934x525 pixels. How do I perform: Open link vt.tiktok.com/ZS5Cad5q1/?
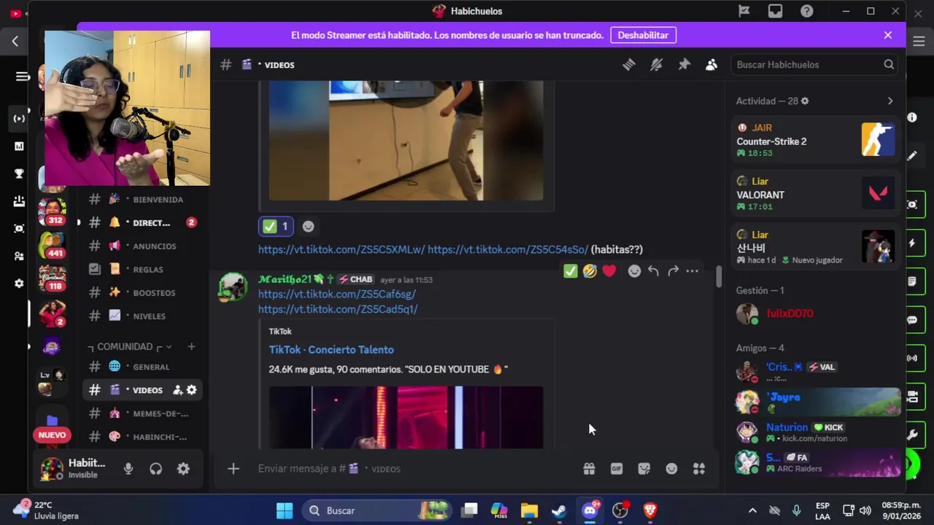pyautogui.click(x=338, y=309)
